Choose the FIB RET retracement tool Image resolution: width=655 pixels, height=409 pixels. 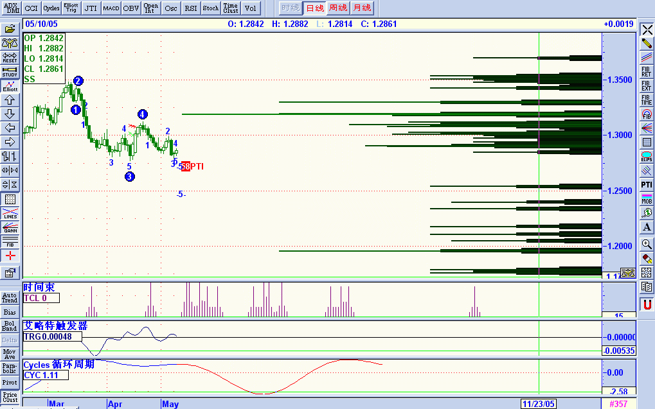(647, 72)
